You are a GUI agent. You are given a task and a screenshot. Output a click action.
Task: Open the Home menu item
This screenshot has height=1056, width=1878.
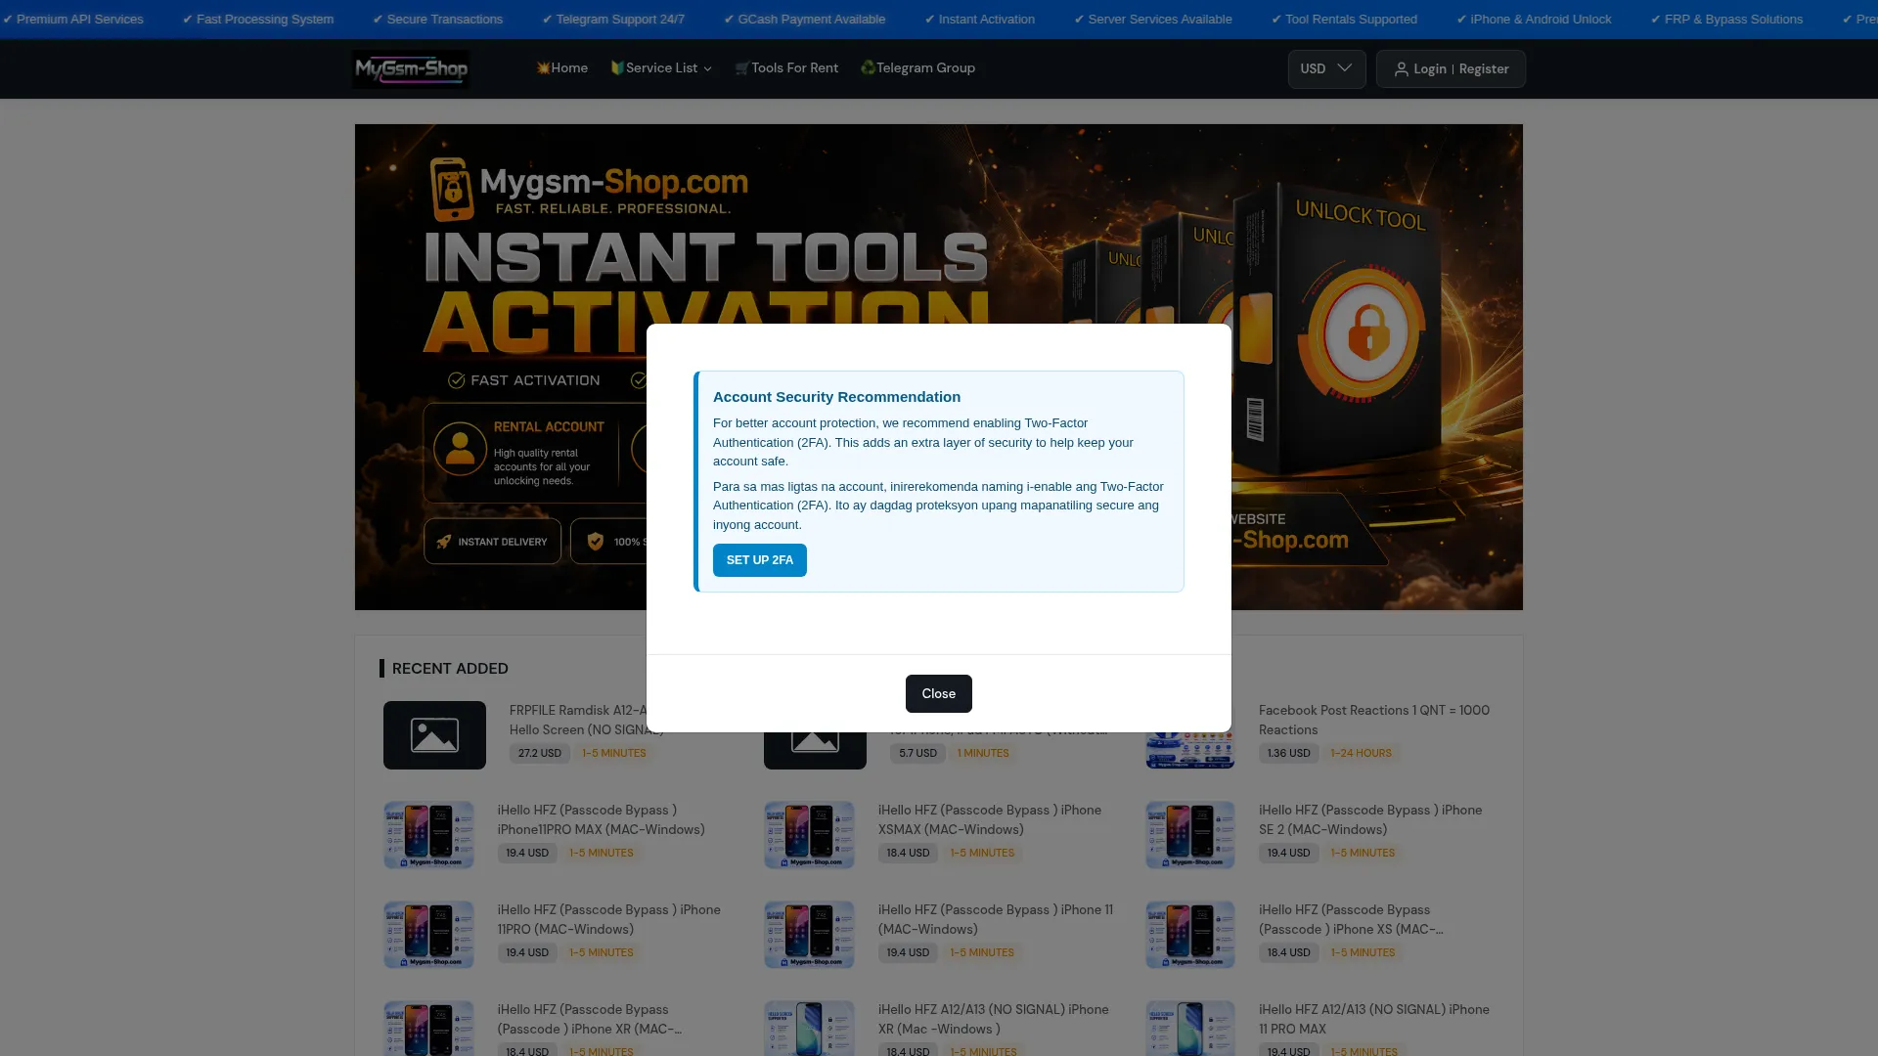click(x=561, y=68)
